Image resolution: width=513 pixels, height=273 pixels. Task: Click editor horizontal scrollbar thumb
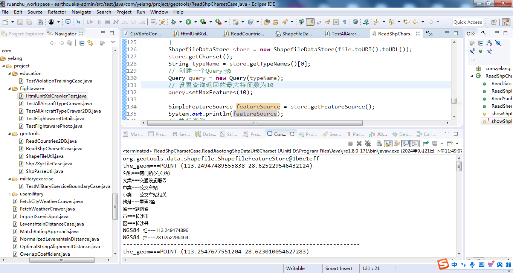255,123
